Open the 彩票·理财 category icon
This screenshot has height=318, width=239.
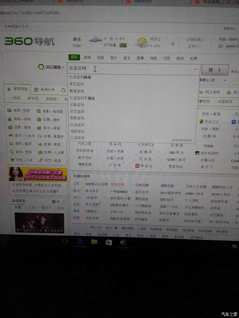39,120
